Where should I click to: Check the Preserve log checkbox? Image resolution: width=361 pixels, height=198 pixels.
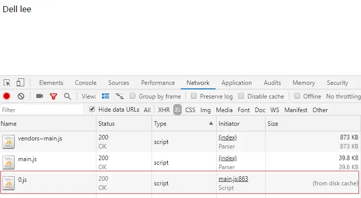193,96
